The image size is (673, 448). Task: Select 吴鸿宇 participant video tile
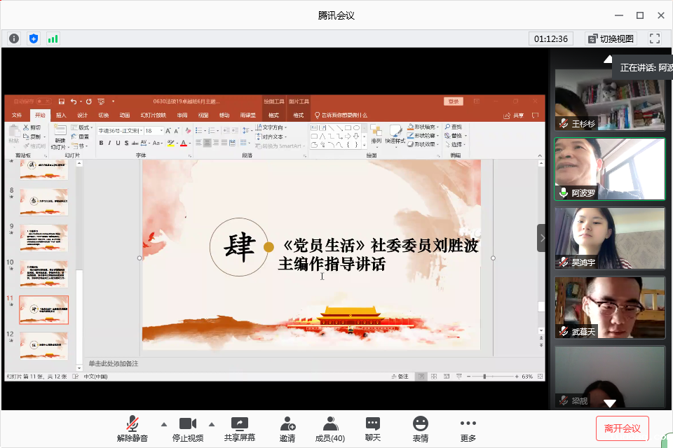tap(609, 238)
